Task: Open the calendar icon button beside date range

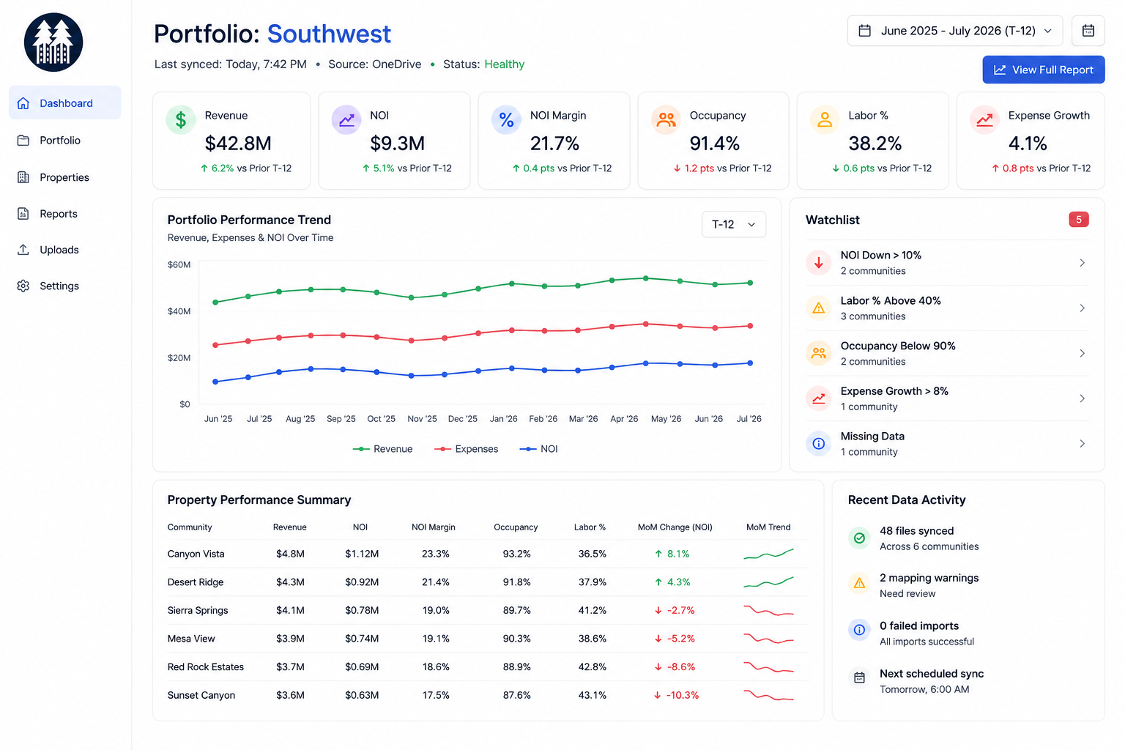Action: [x=1088, y=31]
